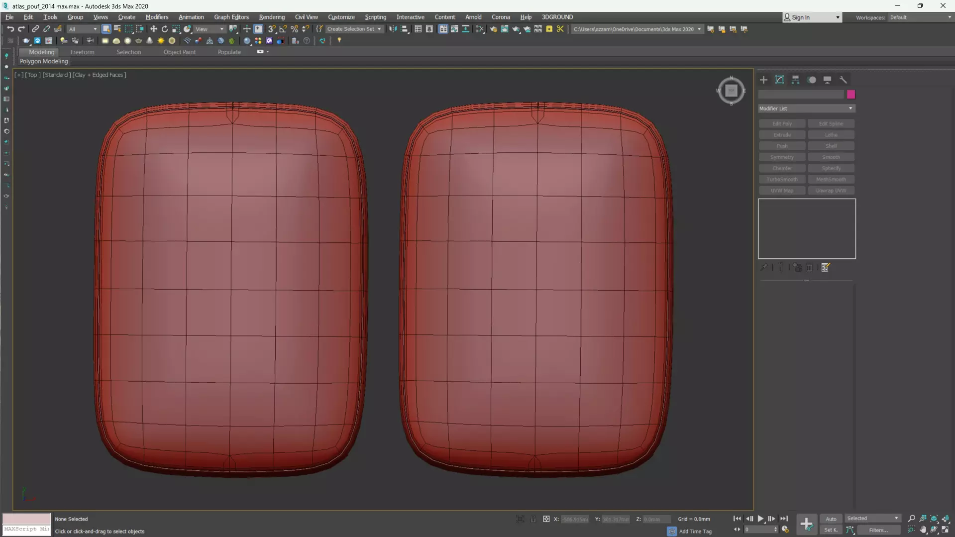Click the TurboSmooth modifier button
The height and width of the screenshot is (537, 955).
(782, 179)
